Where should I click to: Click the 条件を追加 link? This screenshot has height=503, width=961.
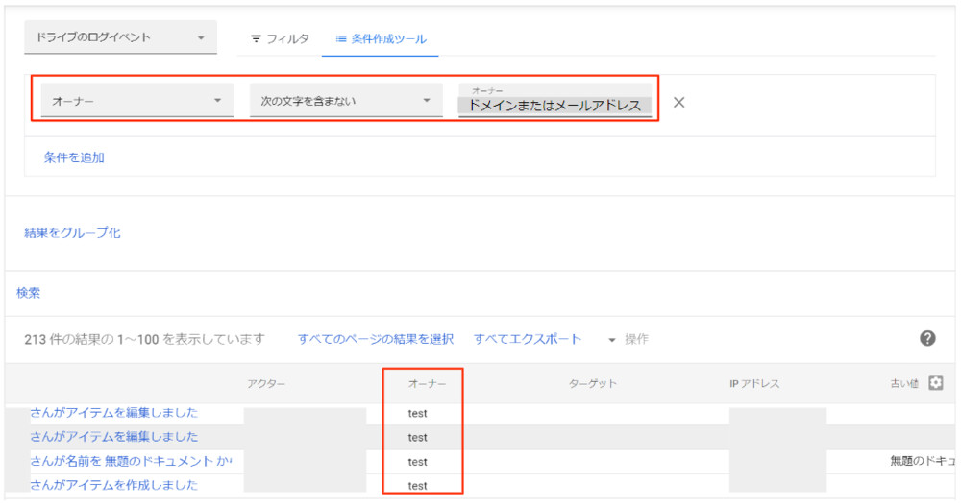click(74, 157)
